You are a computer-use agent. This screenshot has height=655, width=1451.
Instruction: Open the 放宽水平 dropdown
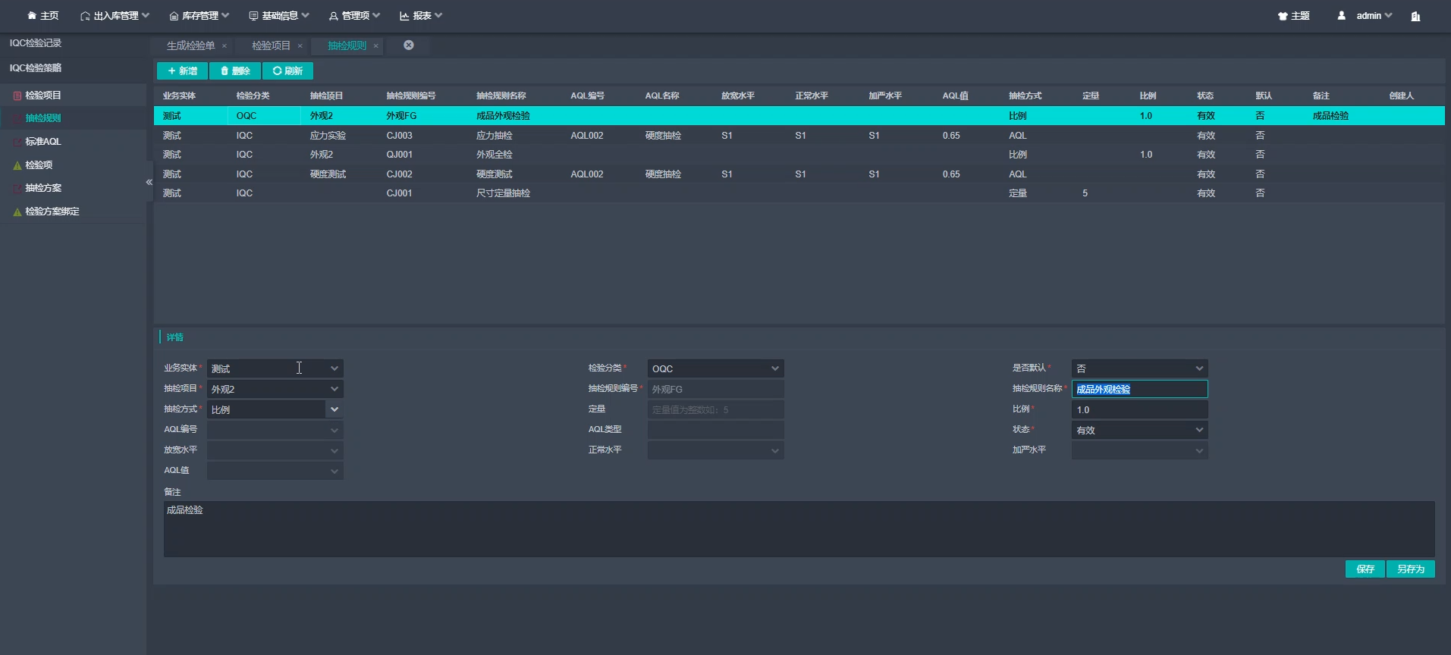click(275, 450)
